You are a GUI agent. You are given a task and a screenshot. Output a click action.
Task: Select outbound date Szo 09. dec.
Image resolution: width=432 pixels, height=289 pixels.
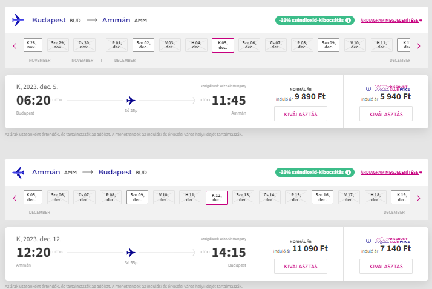(x=329, y=45)
